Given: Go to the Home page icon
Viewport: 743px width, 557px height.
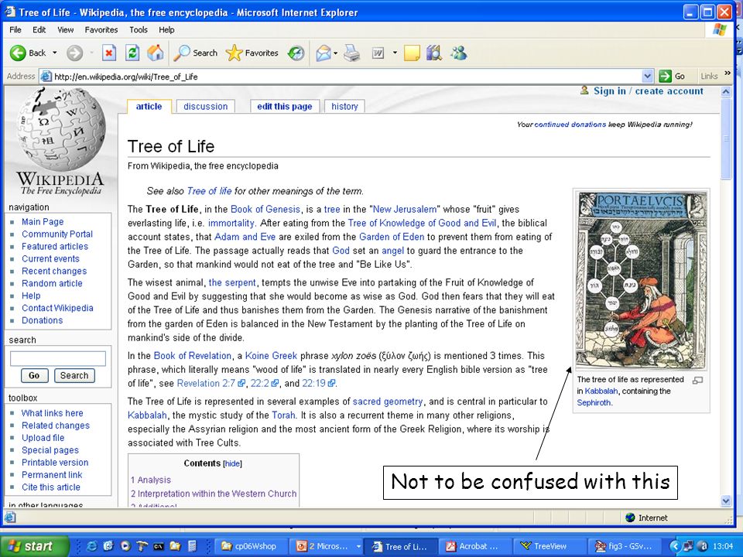Looking at the screenshot, I should coord(156,53).
